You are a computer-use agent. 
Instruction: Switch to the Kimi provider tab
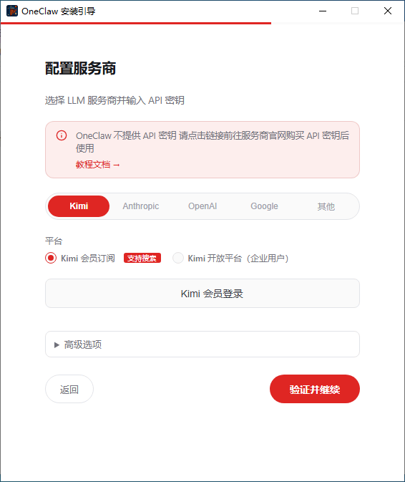tap(79, 206)
